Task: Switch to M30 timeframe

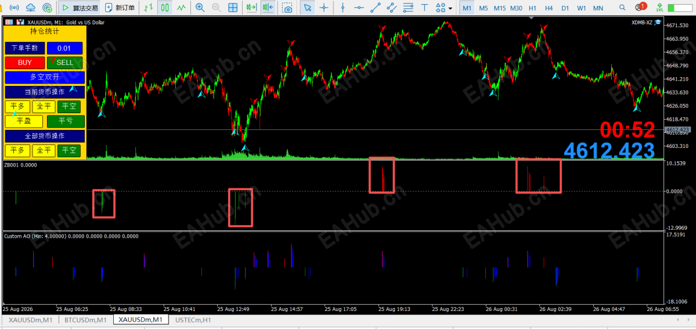Action: (516, 8)
